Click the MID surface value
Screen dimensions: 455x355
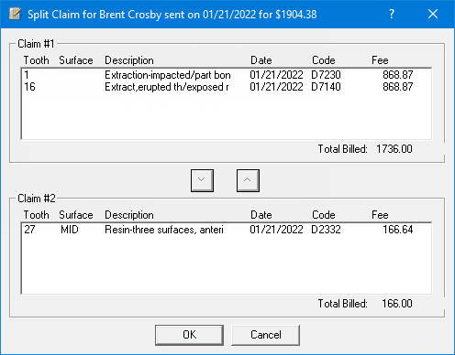(x=70, y=230)
